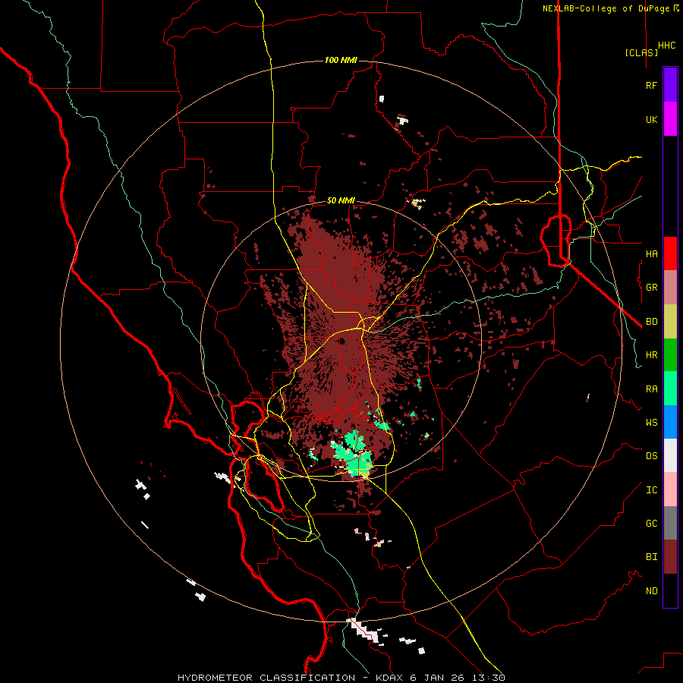Click the [CLAS] units label

(x=641, y=52)
